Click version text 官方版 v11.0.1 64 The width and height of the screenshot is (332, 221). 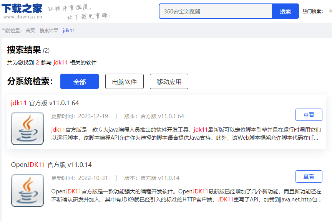point(162,116)
